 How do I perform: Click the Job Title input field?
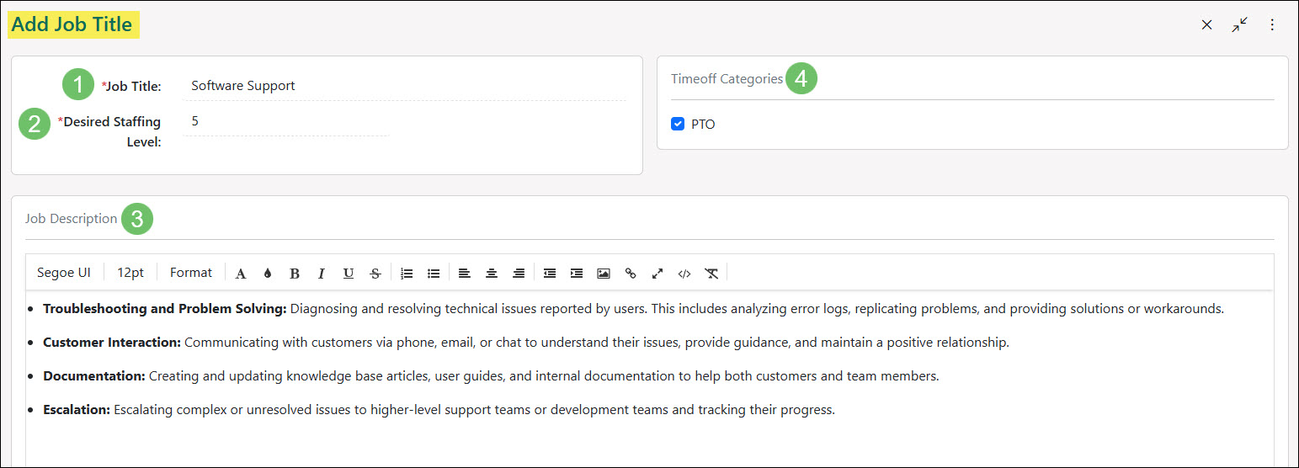404,86
